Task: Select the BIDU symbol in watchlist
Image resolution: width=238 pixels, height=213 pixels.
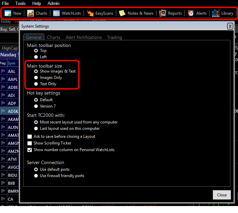Action: tap(12, 175)
